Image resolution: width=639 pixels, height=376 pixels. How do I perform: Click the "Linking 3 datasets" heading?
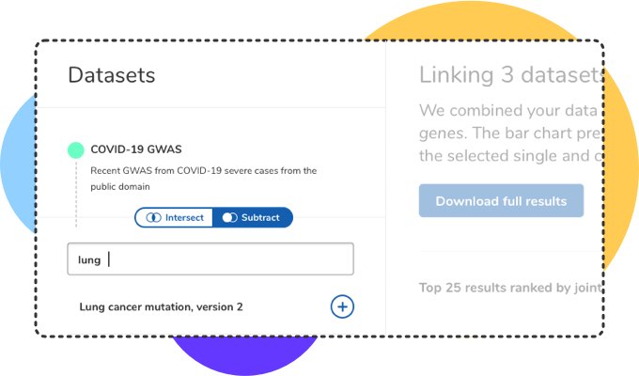coord(507,75)
